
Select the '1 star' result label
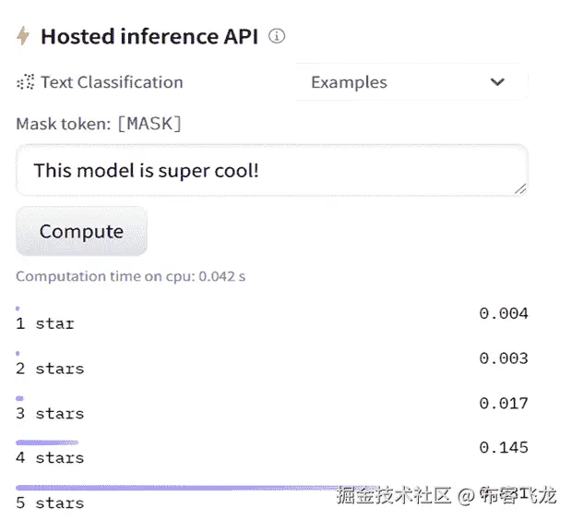tap(45, 324)
